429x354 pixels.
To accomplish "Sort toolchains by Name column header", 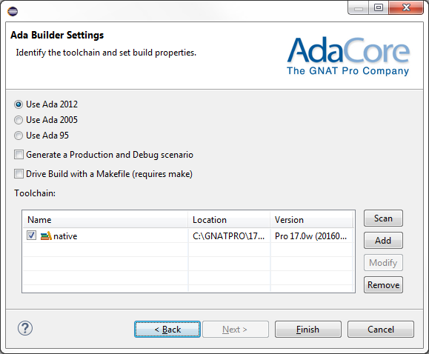I will pyautogui.click(x=105, y=220).
